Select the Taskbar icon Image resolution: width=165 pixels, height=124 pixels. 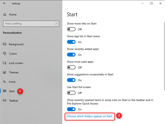click(x=5, y=100)
